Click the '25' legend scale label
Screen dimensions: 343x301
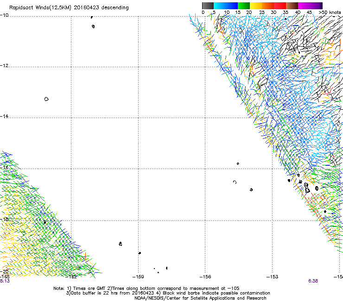click(x=262, y=13)
